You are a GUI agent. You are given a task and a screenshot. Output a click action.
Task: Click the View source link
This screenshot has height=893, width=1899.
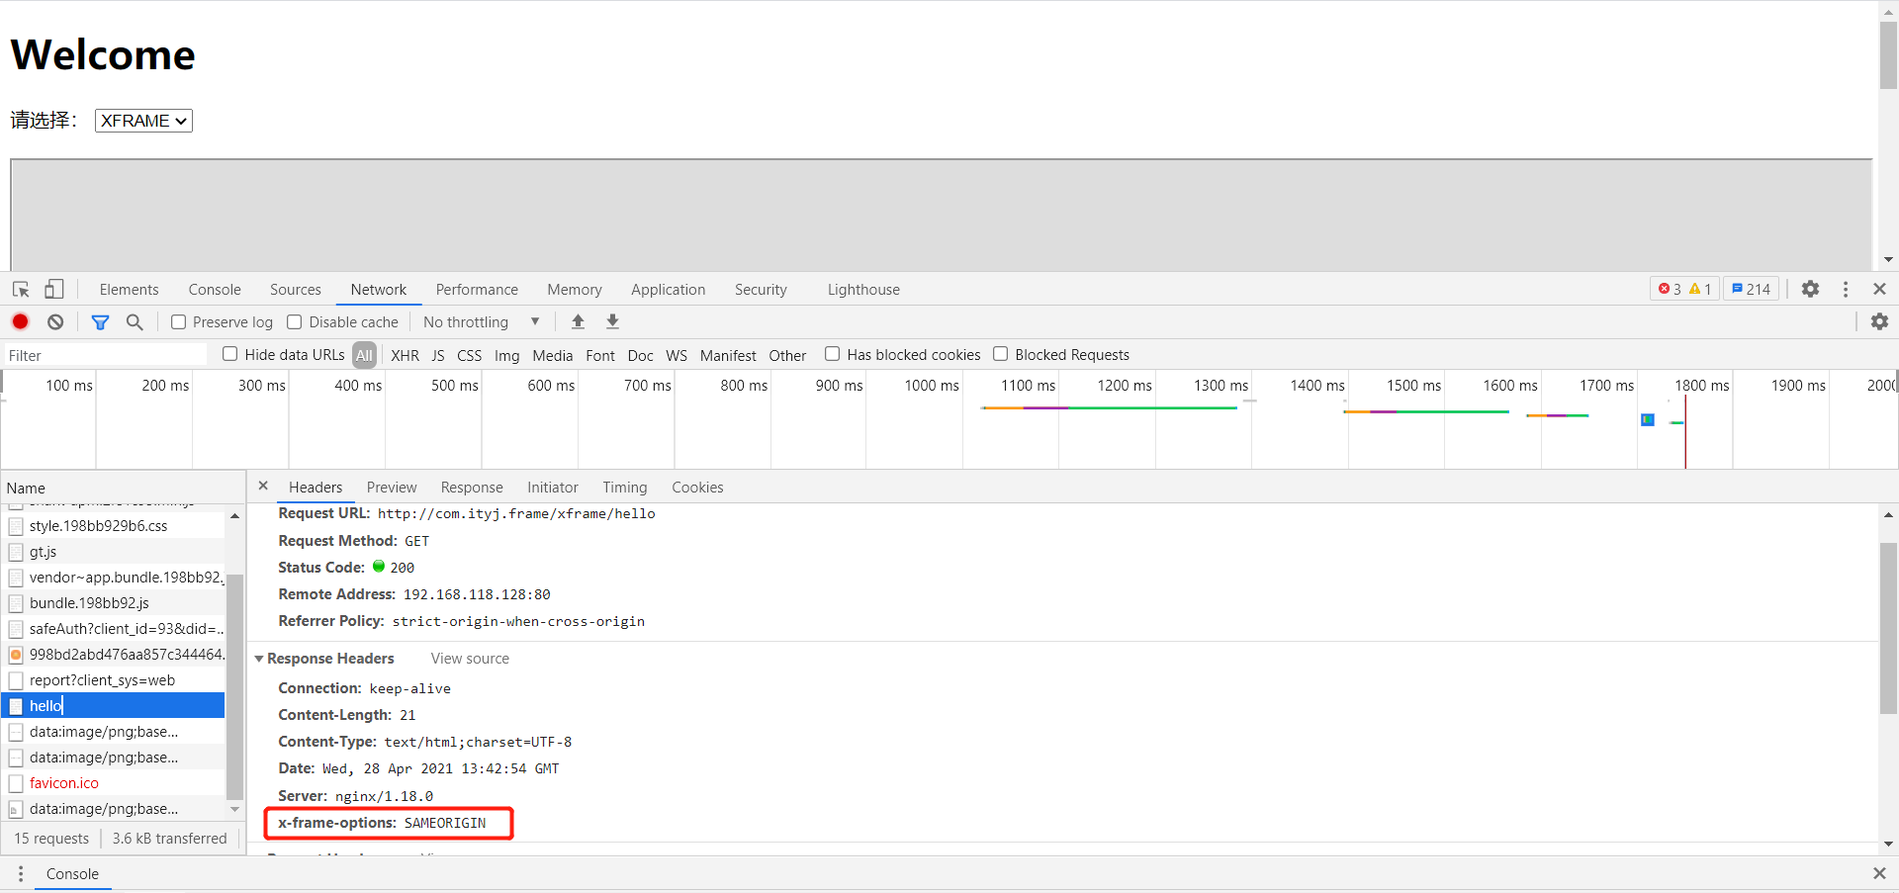point(469,658)
